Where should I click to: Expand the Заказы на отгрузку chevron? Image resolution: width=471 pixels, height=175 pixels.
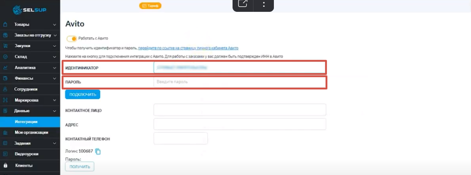point(55,35)
